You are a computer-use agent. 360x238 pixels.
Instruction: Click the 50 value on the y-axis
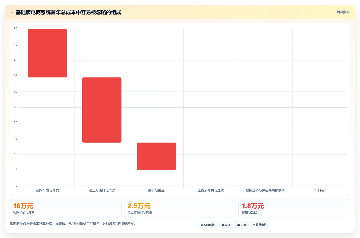[16, 29]
